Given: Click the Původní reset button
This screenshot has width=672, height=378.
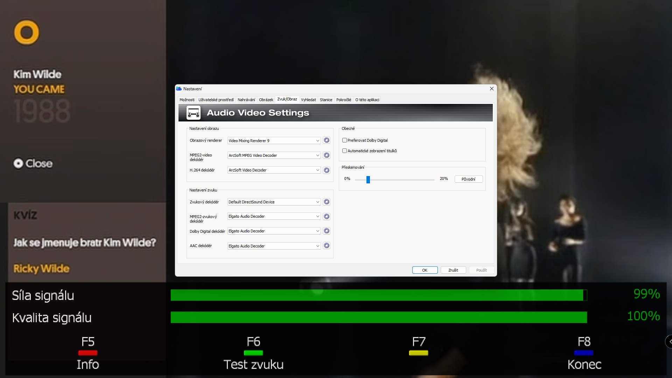Looking at the screenshot, I should coord(468,179).
